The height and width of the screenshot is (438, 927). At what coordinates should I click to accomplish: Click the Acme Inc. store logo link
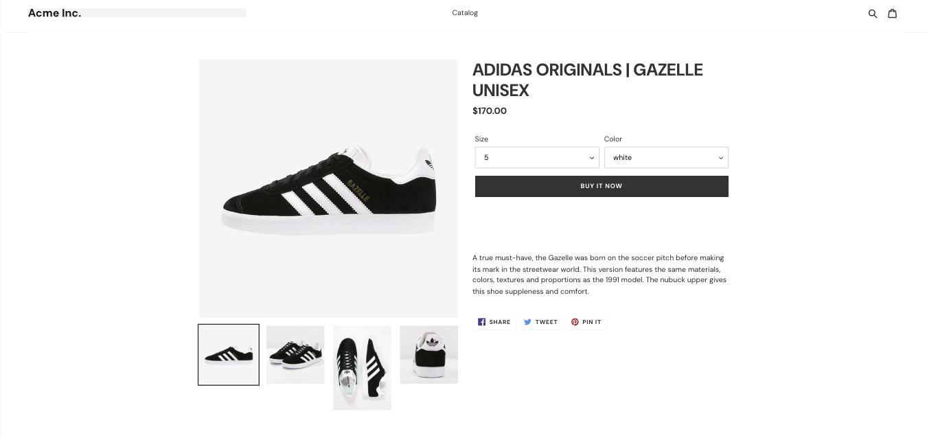[54, 13]
